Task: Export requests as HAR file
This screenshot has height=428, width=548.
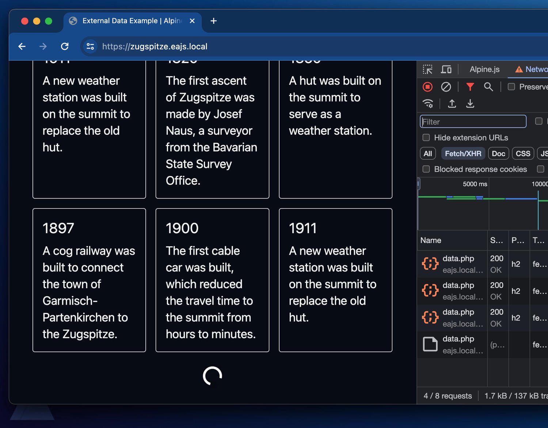Action: pos(470,104)
